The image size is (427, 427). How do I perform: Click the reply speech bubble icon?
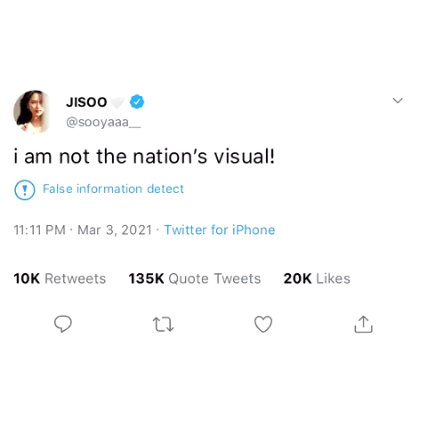click(63, 324)
